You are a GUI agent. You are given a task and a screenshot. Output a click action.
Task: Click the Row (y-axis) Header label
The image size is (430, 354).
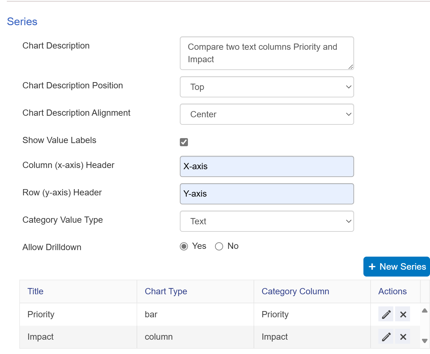click(x=62, y=193)
